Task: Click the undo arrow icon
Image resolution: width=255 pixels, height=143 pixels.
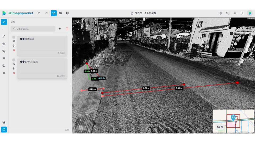Action: (x=39, y=13)
